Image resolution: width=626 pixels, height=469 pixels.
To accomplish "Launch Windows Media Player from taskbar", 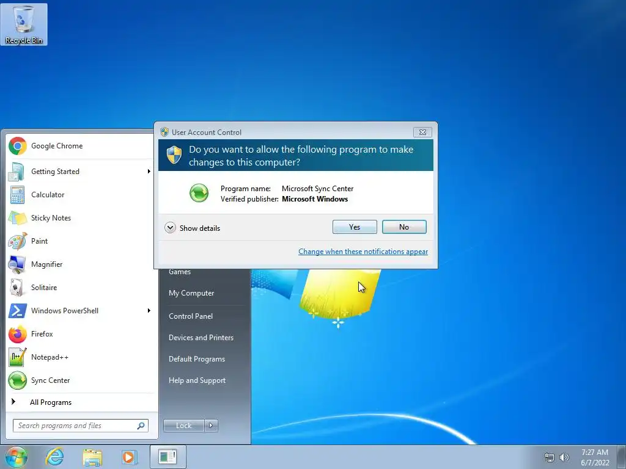I will coord(129,457).
